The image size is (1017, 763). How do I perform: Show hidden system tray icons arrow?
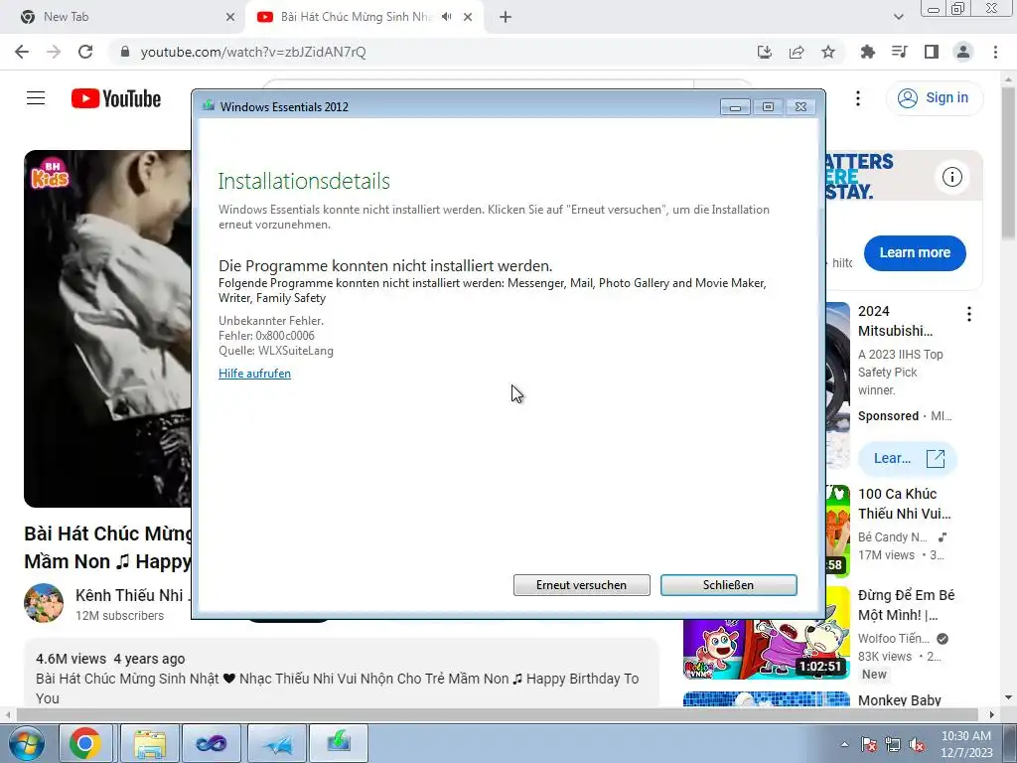tap(844, 744)
